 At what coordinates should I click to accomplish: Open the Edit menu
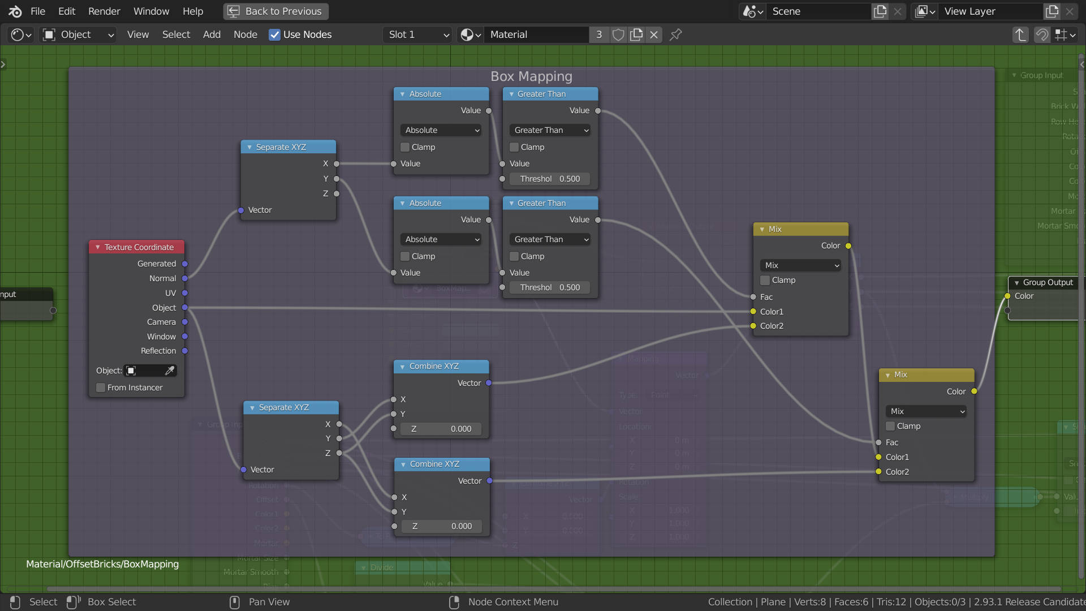point(67,11)
